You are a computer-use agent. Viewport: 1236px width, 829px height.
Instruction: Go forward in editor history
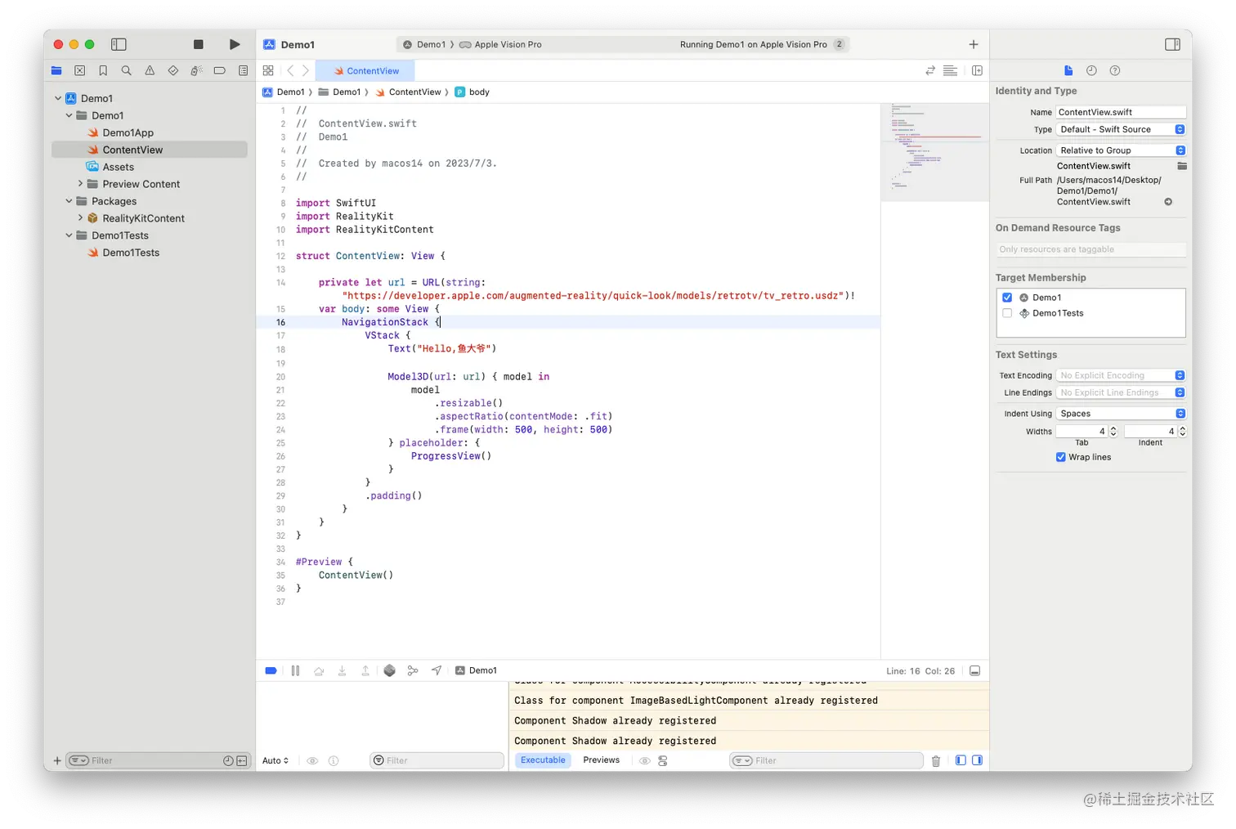point(306,71)
